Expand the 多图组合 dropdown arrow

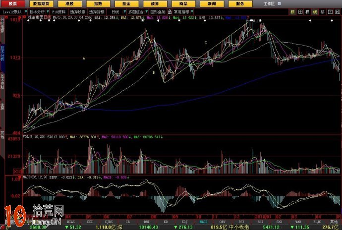[147, 12]
